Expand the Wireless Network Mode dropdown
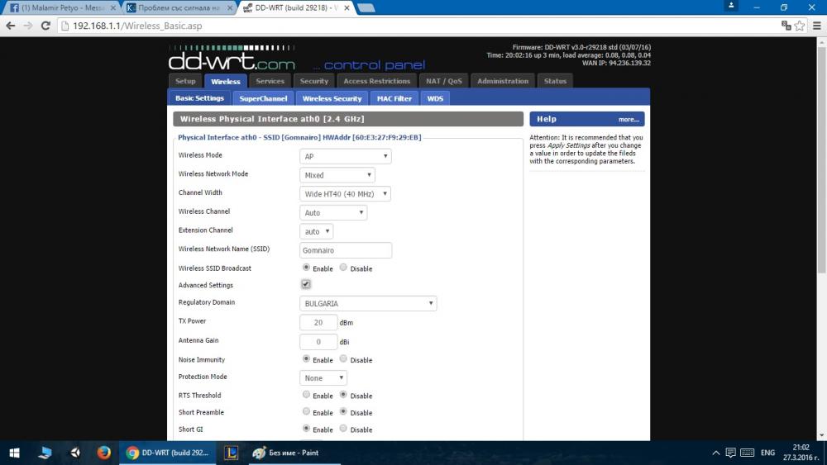Image resolution: width=827 pixels, height=465 pixels. coord(337,175)
